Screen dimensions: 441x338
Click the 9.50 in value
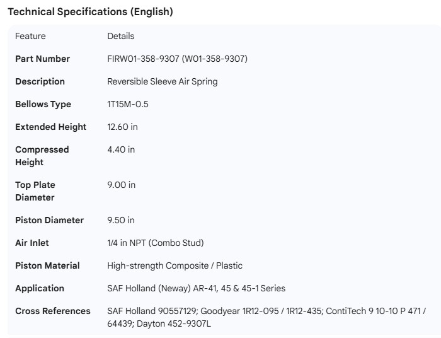pyautogui.click(x=121, y=220)
